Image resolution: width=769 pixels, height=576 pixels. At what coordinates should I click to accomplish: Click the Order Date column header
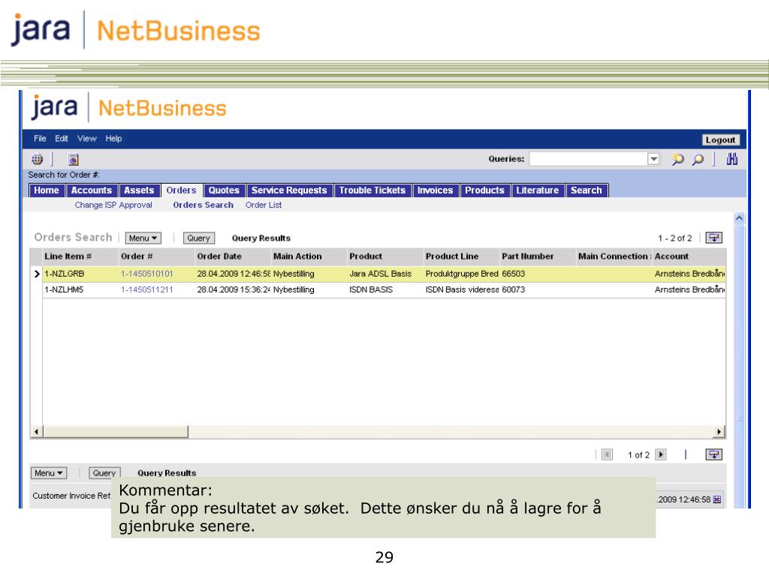(x=219, y=256)
